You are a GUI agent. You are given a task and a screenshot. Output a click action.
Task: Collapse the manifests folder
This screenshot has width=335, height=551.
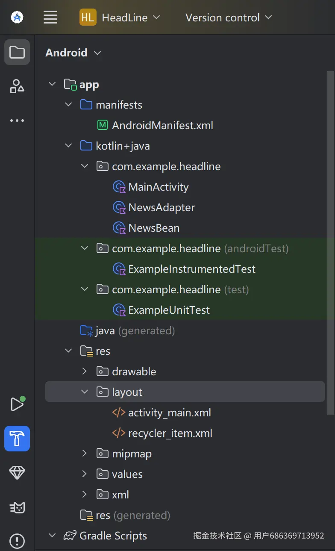pos(68,105)
